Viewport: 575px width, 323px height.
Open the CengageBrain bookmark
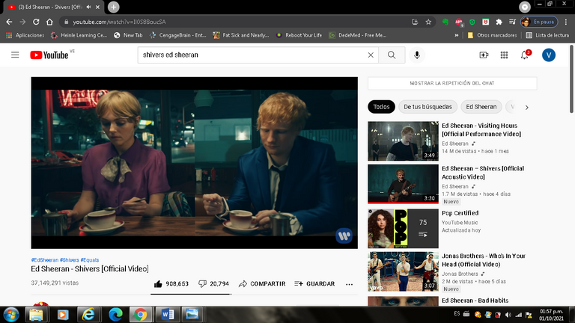[x=178, y=36]
